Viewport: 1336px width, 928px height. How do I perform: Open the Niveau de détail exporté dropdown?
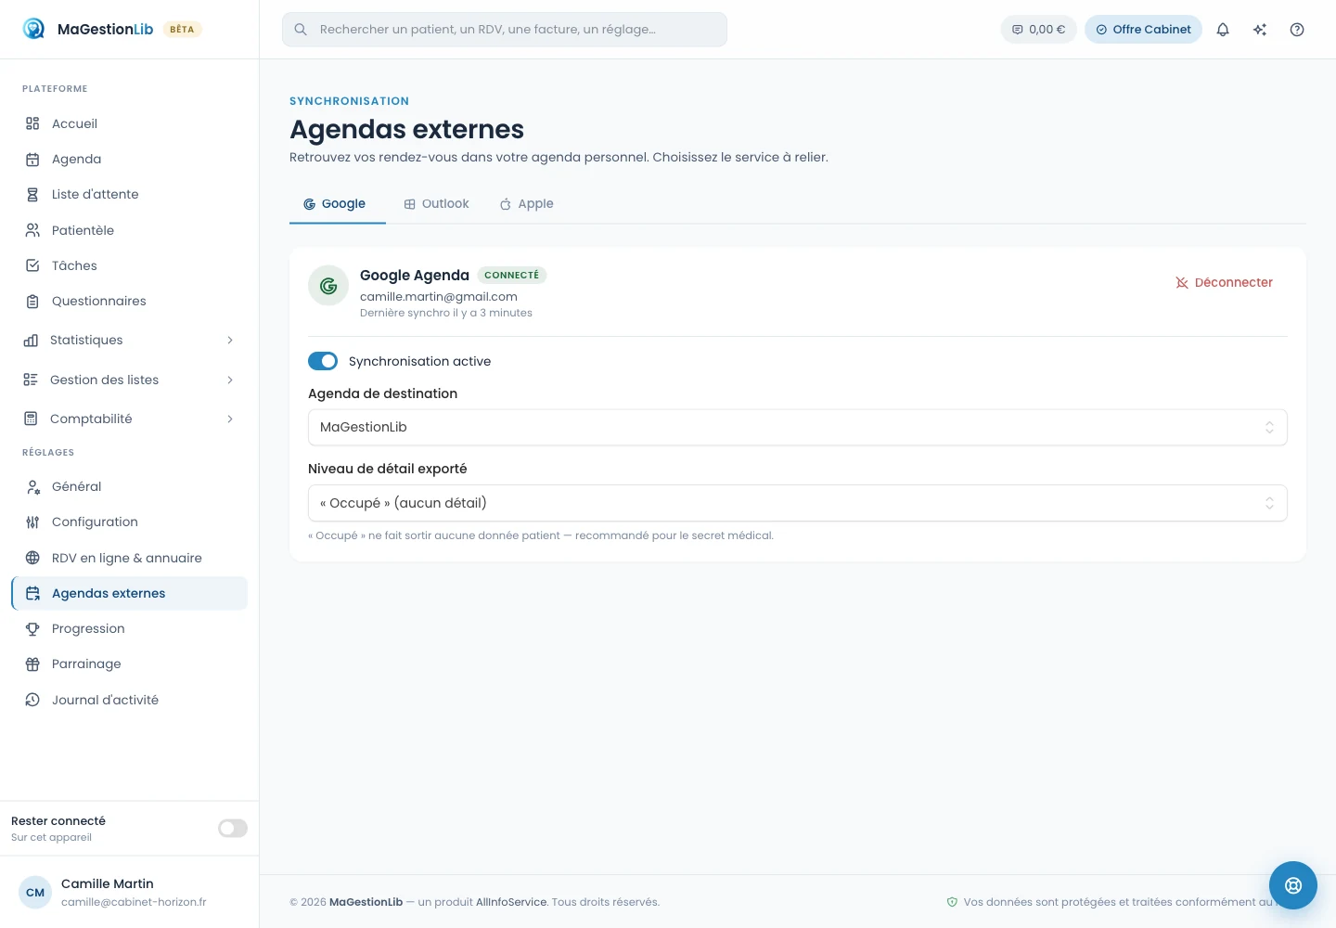click(x=798, y=503)
